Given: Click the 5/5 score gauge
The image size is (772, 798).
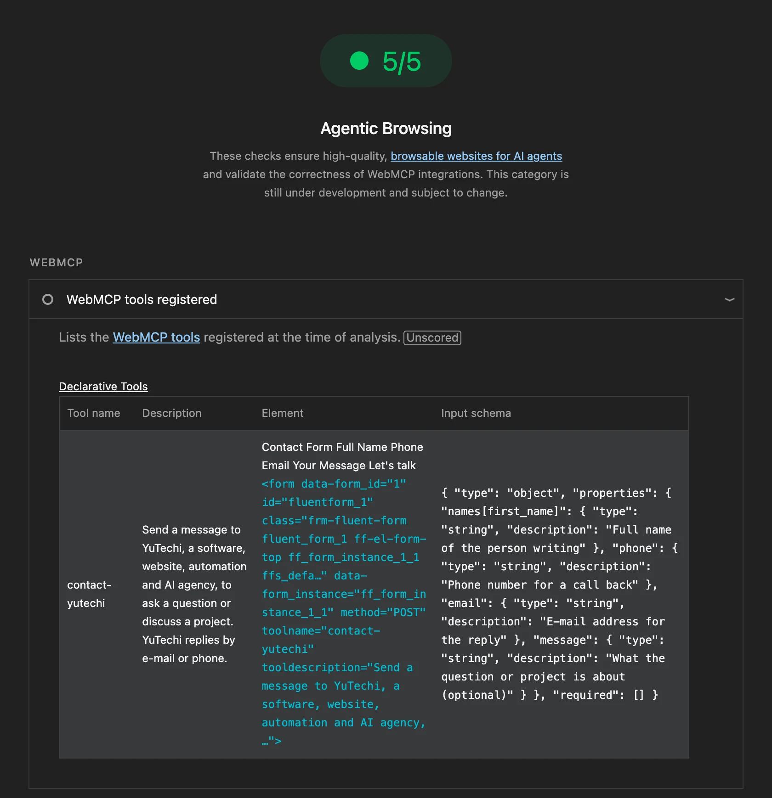Looking at the screenshot, I should (386, 61).
